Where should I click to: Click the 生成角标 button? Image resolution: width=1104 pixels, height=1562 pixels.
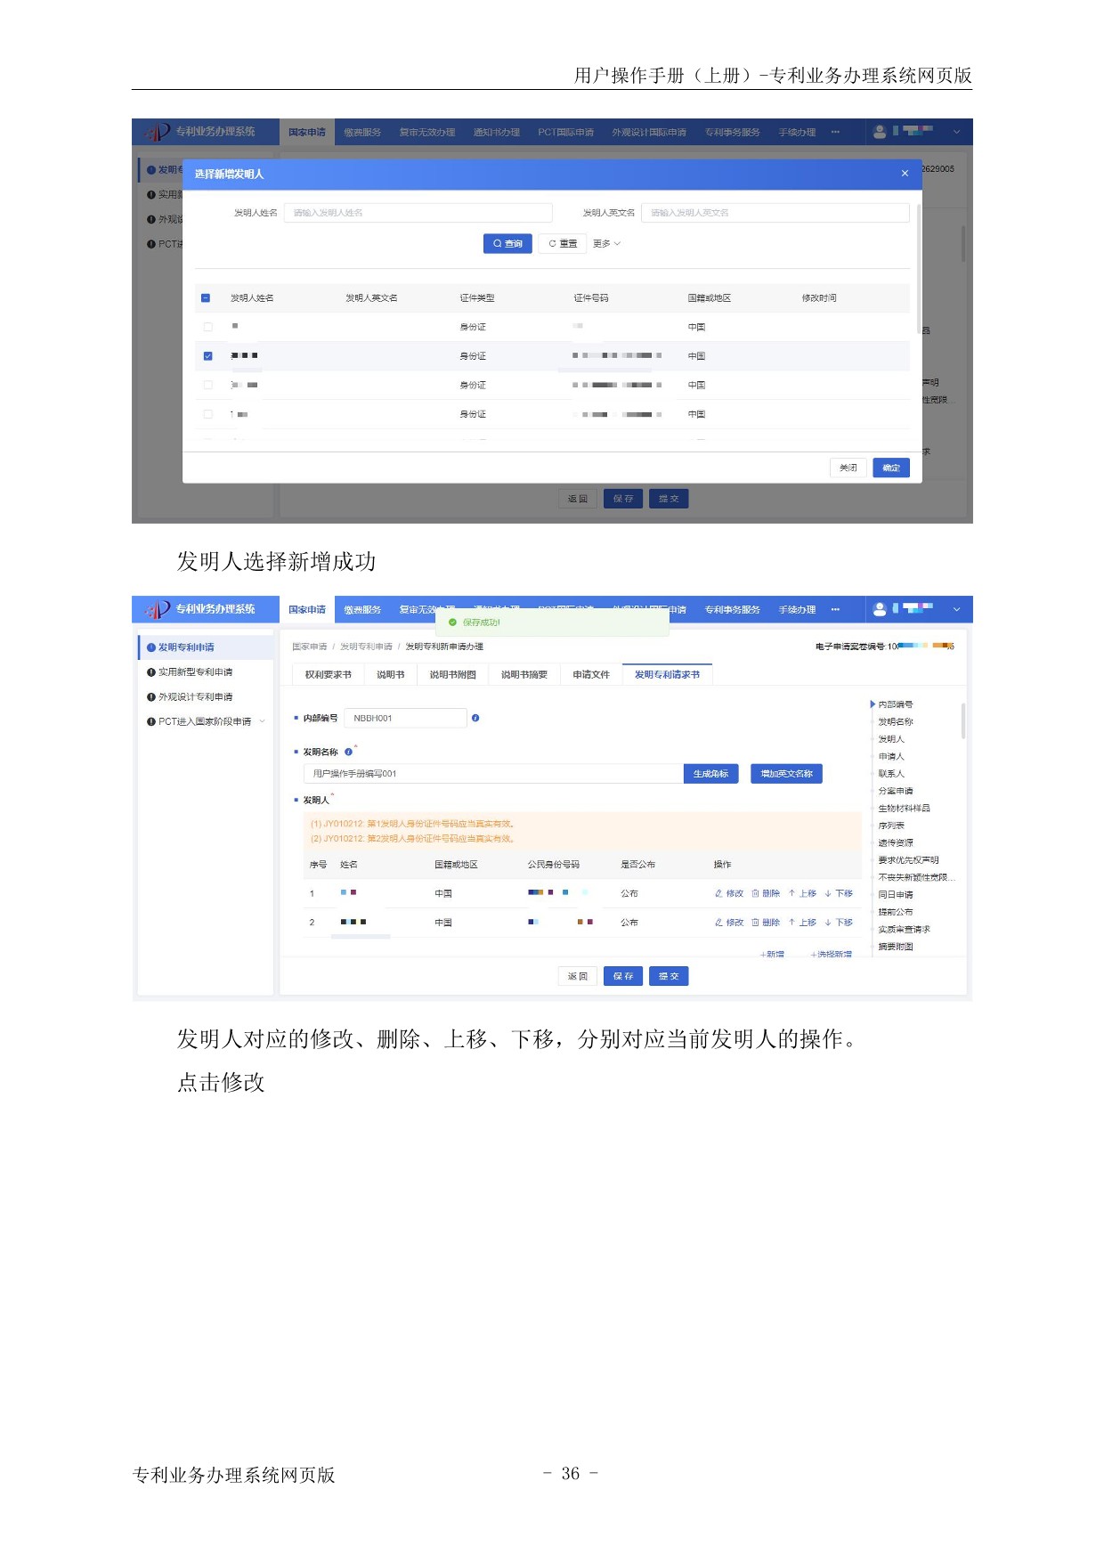[710, 774]
